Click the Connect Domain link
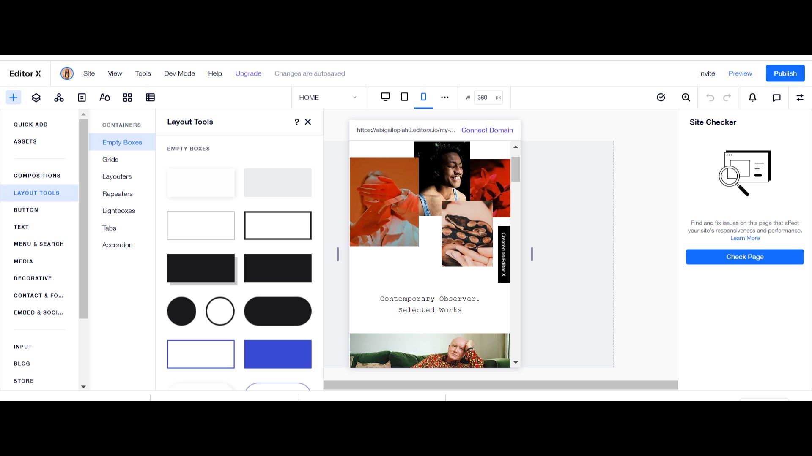Image resolution: width=812 pixels, height=456 pixels. (x=487, y=130)
